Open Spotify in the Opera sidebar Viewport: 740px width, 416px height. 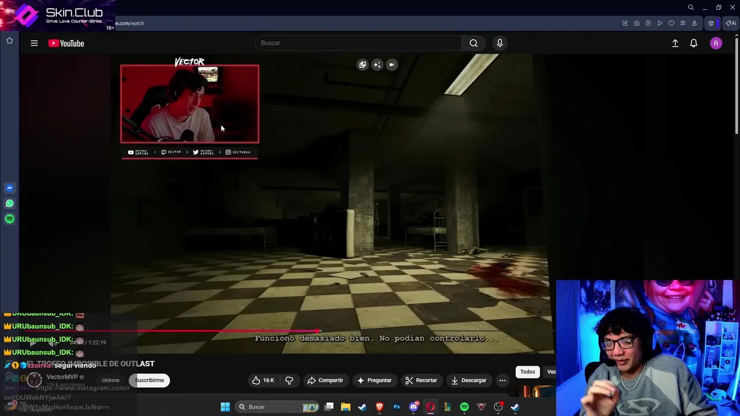tap(9, 219)
